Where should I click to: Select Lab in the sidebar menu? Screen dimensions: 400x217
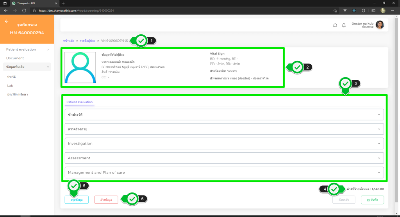(x=10, y=86)
